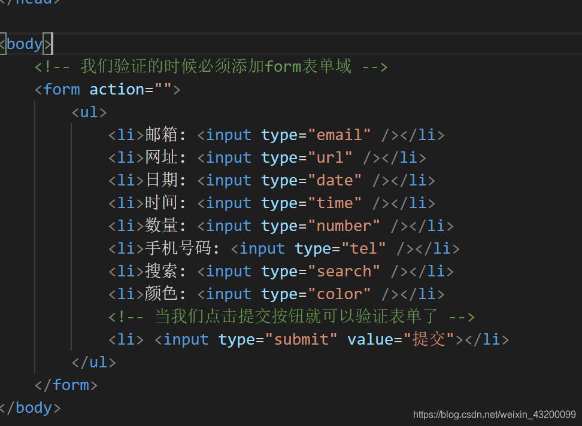
Task: Click the form表单域 comment line
Action: 211,67
